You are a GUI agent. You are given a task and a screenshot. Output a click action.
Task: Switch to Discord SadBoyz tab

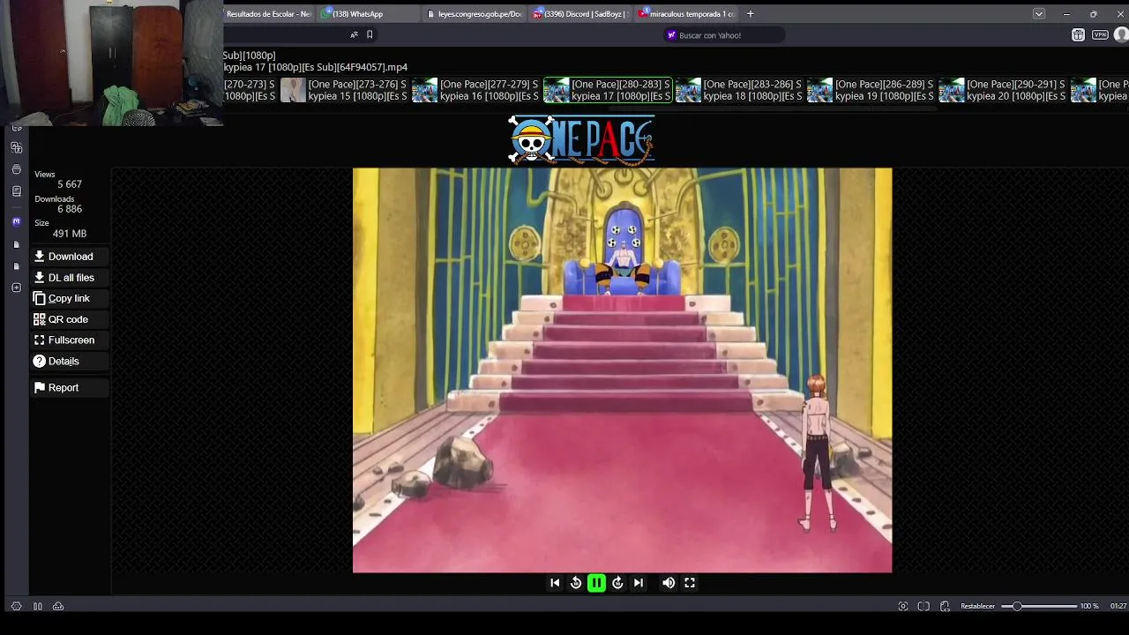point(579,14)
